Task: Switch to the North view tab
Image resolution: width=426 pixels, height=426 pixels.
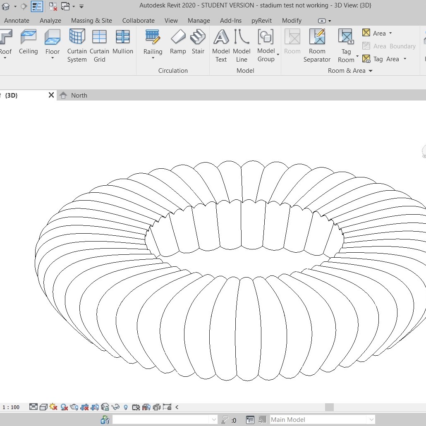Action: pos(79,95)
